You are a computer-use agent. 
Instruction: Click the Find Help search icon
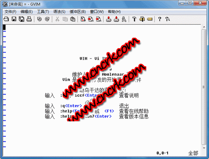(x=168, y=19)
